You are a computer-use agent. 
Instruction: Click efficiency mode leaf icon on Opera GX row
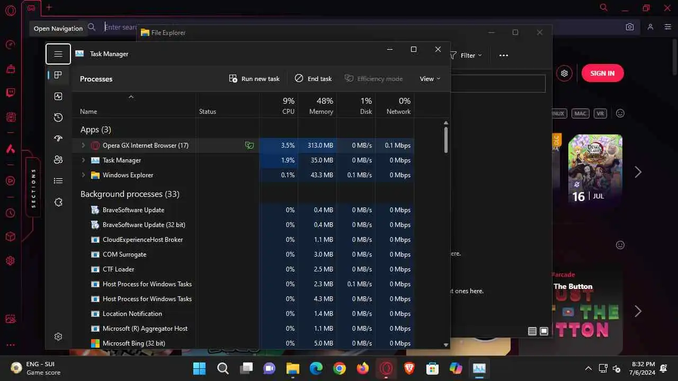pyautogui.click(x=249, y=145)
